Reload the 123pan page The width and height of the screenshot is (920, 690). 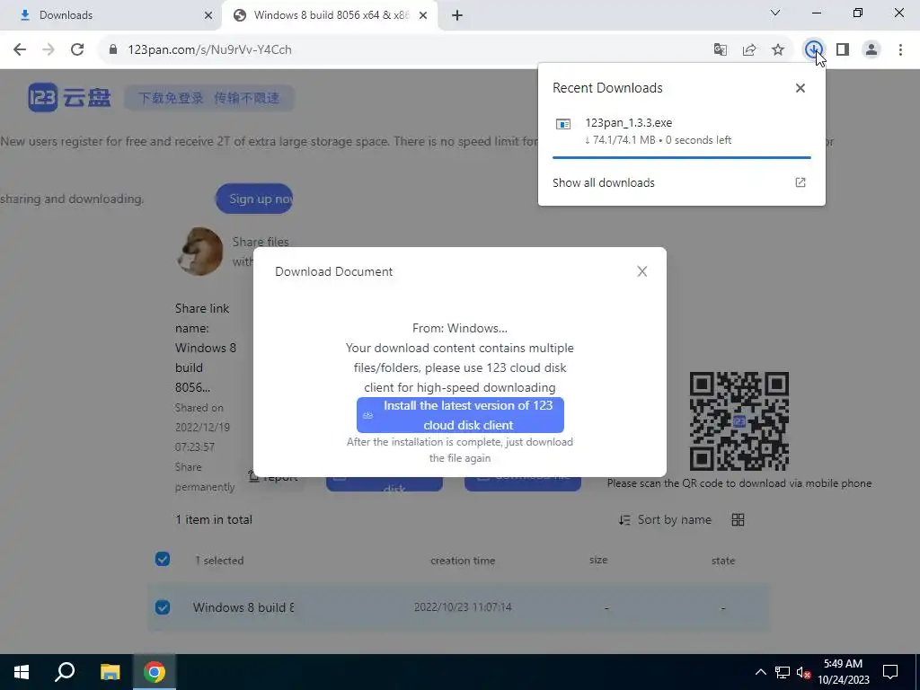coord(77,50)
